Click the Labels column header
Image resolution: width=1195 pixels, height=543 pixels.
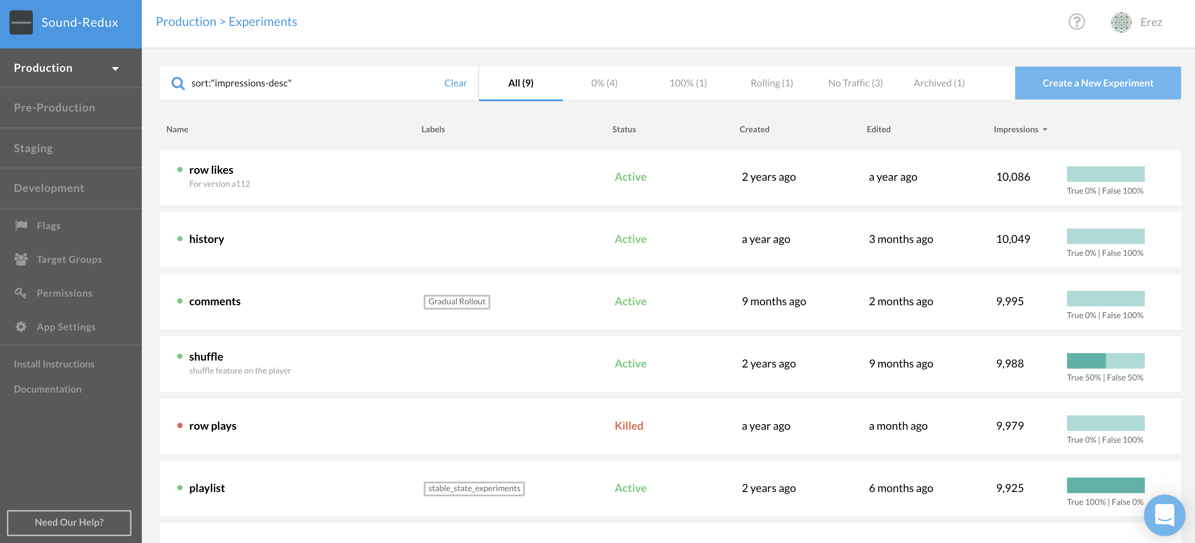(433, 129)
